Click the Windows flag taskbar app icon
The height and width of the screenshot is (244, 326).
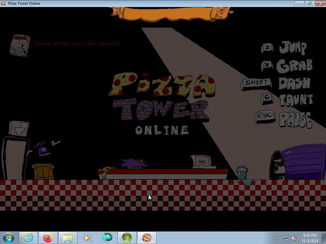tap(127, 238)
